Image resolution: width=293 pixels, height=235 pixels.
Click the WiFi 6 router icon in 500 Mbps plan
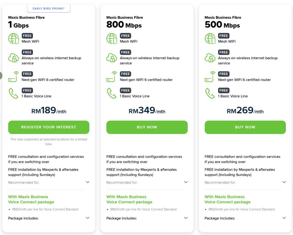210,77
